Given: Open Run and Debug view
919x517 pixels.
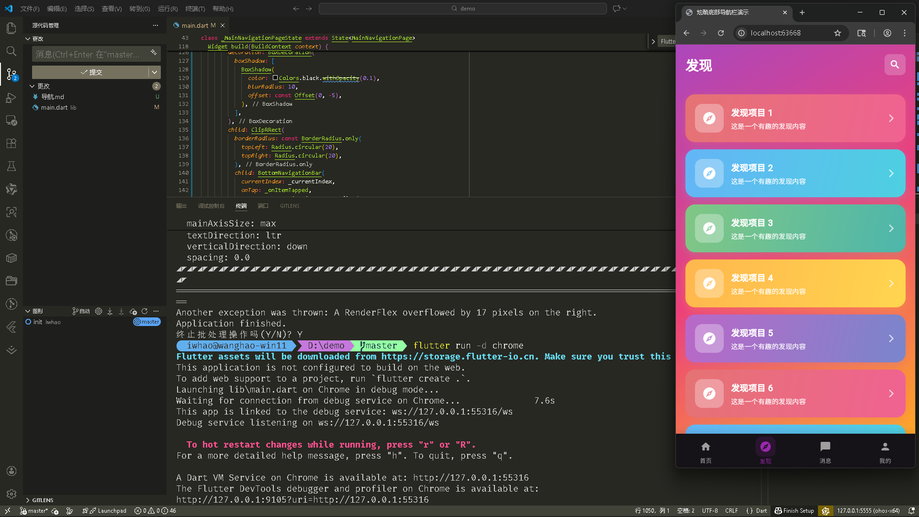Looking at the screenshot, I should click(x=11, y=98).
